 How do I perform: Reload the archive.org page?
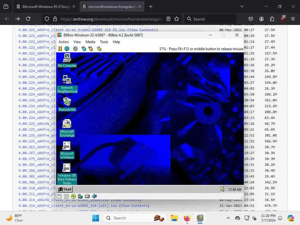[x=28, y=19]
